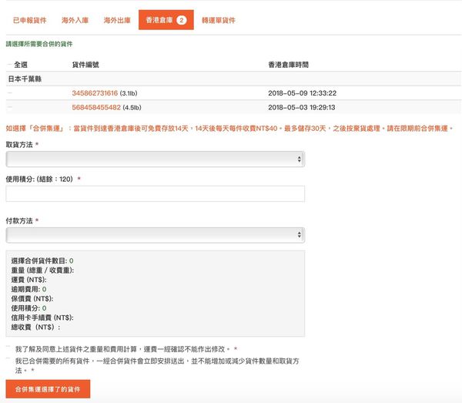Open the 付款方法 dropdown
462x403 pixels.
155,235
